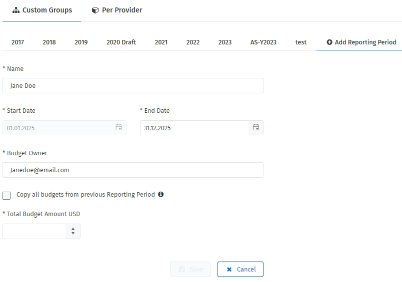
Task: Select the AS-Y2023 reporting period tab
Action: tap(263, 42)
